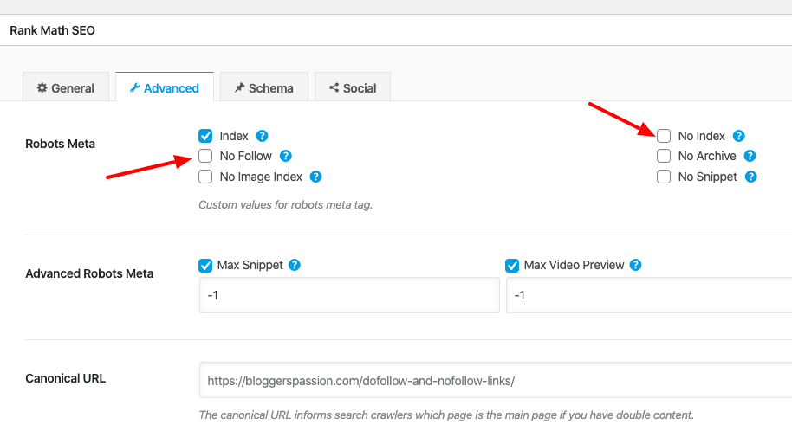Image resolution: width=792 pixels, height=444 pixels.
Task: Enable the No Follow checkbox
Action: (x=205, y=156)
